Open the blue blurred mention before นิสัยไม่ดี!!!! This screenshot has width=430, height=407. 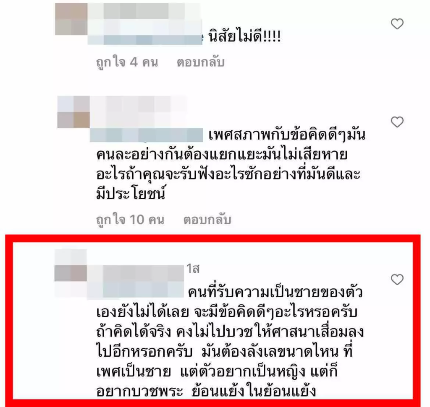click(x=145, y=40)
